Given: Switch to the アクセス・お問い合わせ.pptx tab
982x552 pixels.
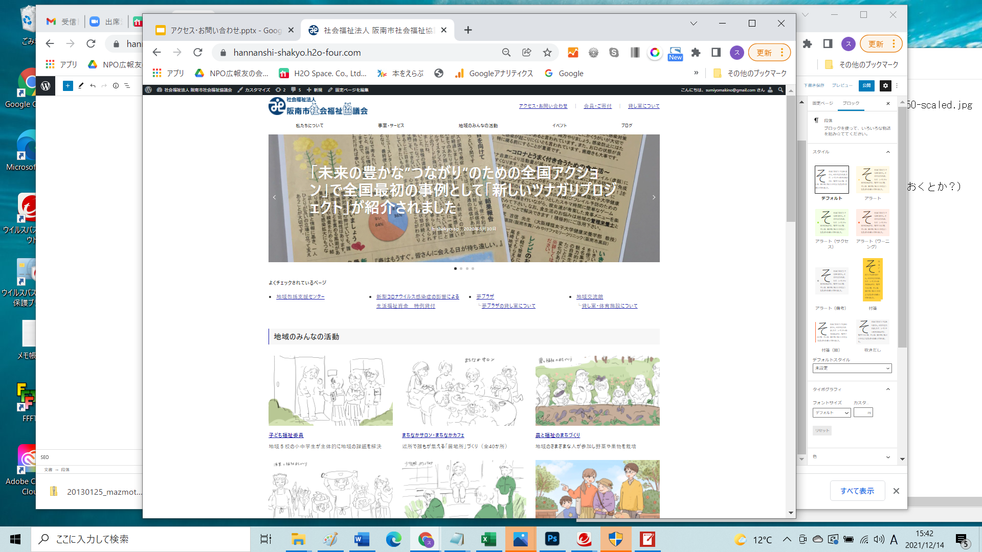Looking at the screenshot, I should click(224, 30).
